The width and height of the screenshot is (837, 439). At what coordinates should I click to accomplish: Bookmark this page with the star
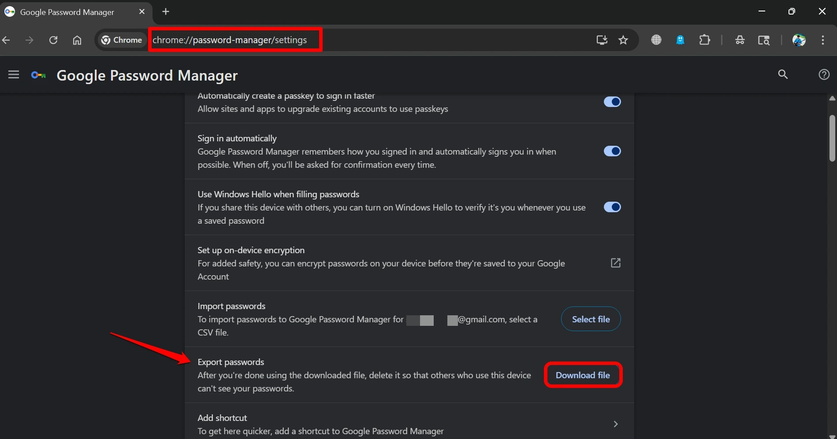click(x=623, y=40)
